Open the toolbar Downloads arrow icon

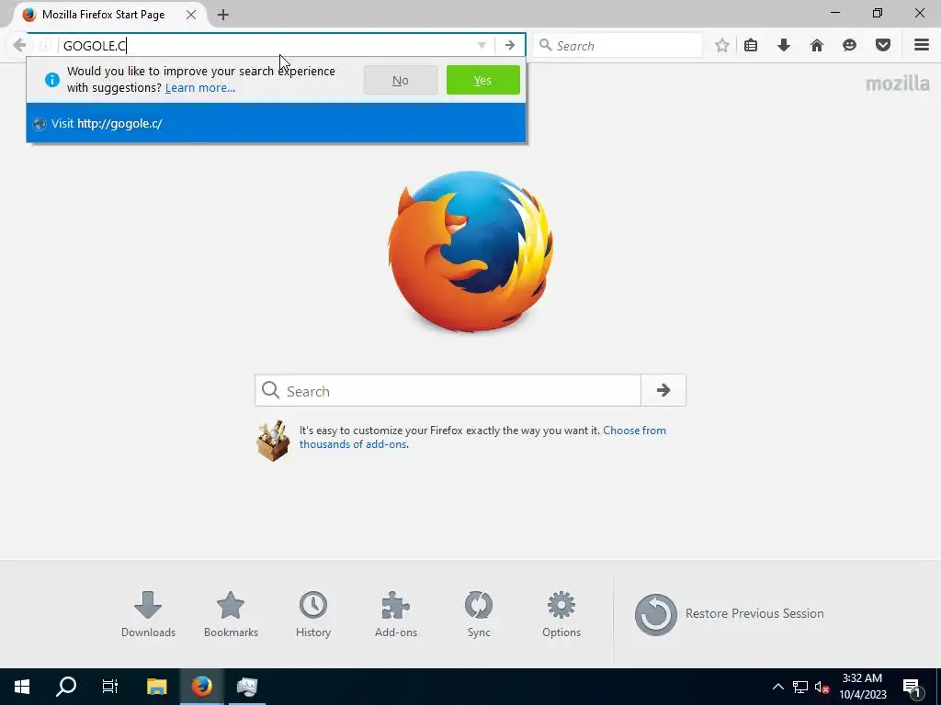tap(784, 46)
